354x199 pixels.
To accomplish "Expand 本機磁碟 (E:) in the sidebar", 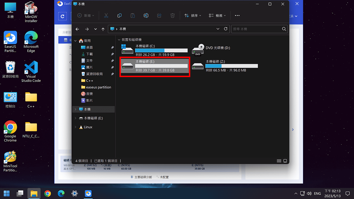I will [75, 118].
